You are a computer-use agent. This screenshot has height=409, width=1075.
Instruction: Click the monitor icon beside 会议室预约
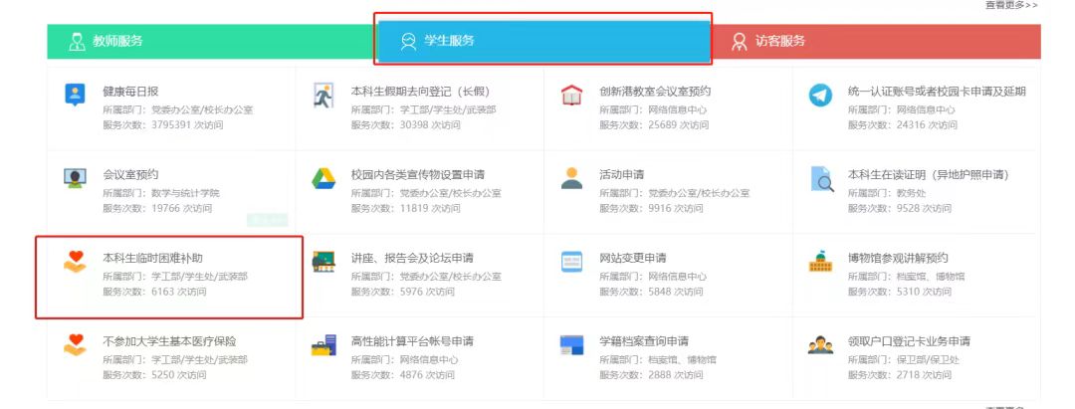(x=75, y=178)
